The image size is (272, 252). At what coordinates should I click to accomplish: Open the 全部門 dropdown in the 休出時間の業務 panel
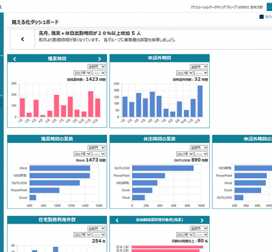(199, 147)
